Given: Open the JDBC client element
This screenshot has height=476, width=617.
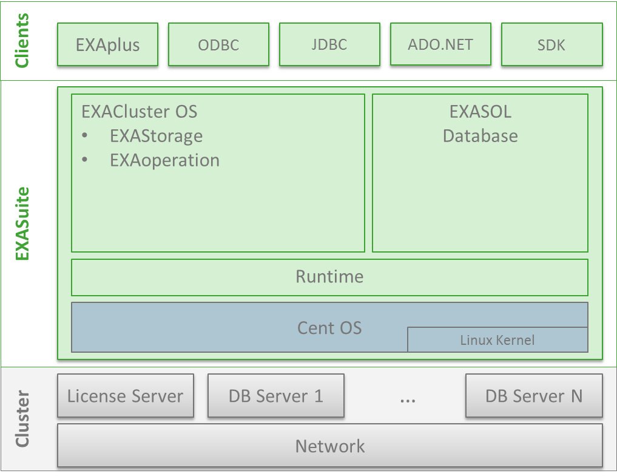Looking at the screenshot, I should coord(329,44).
